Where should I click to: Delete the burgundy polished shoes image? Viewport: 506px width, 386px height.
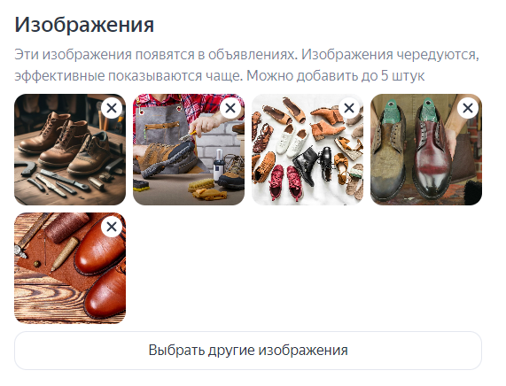click(468, 108)
